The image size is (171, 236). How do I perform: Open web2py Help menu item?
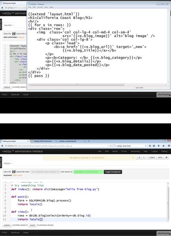[x=145, y=151]
